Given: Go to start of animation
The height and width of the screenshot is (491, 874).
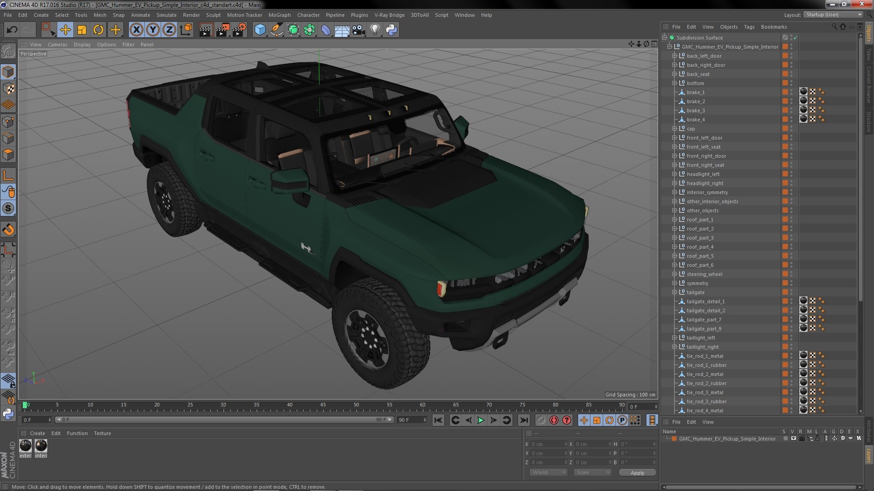Looking at the screenshot, I should click(438, 421).
